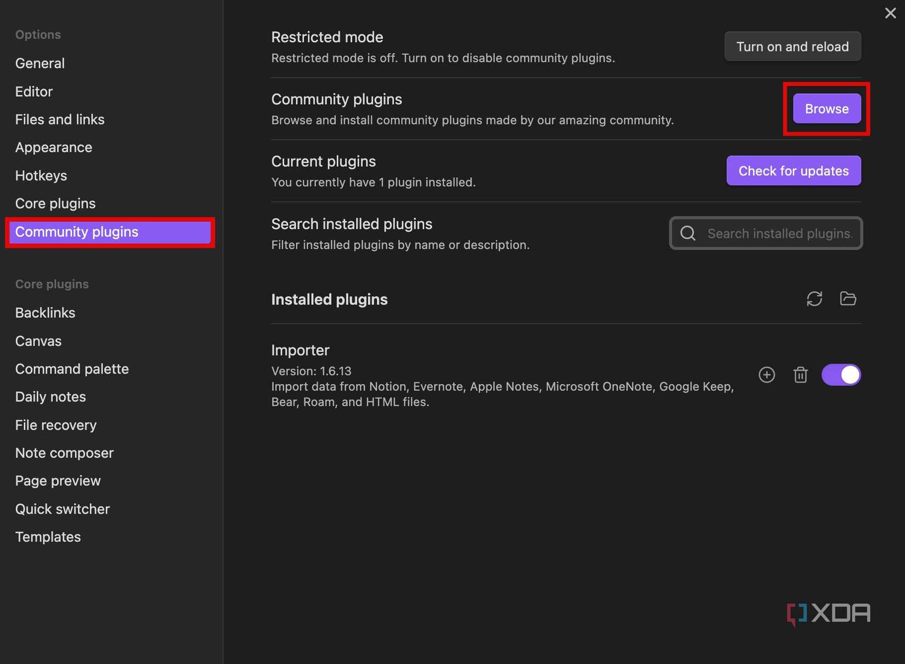Click the reload plugins icon
This screenshot has width=905, height=664.
coord(814,299)
